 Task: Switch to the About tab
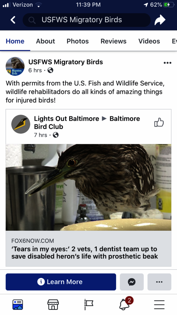45,41
